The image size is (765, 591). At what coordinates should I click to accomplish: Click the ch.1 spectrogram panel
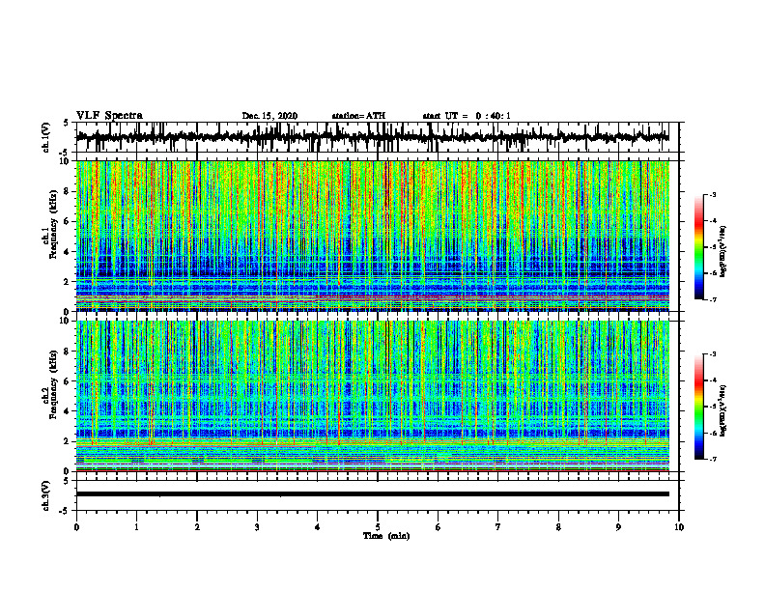373,236
